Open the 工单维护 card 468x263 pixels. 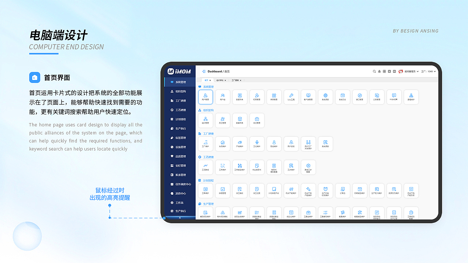(x=205, y=191)
